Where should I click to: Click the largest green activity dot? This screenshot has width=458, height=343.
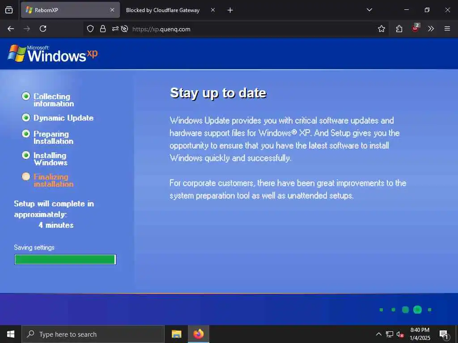(417, 310)
